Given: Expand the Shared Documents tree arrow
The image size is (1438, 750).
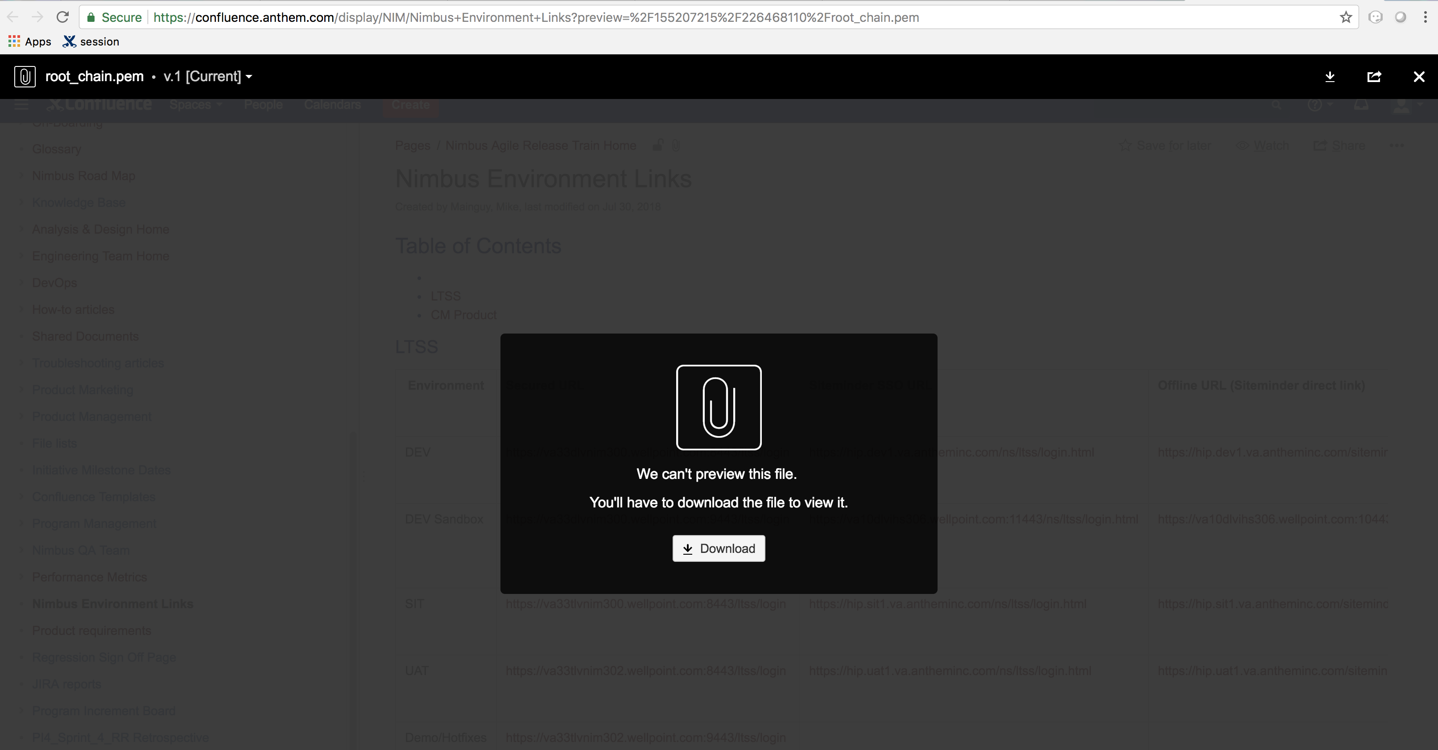Looking at the screenshot, I should 21,337.
